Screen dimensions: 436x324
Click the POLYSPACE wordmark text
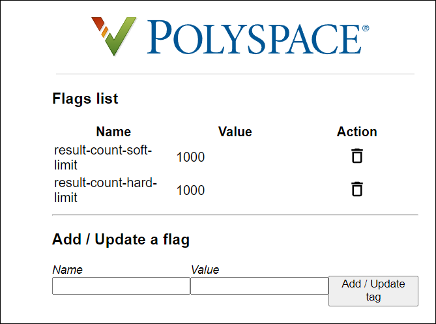pos(254,37)
